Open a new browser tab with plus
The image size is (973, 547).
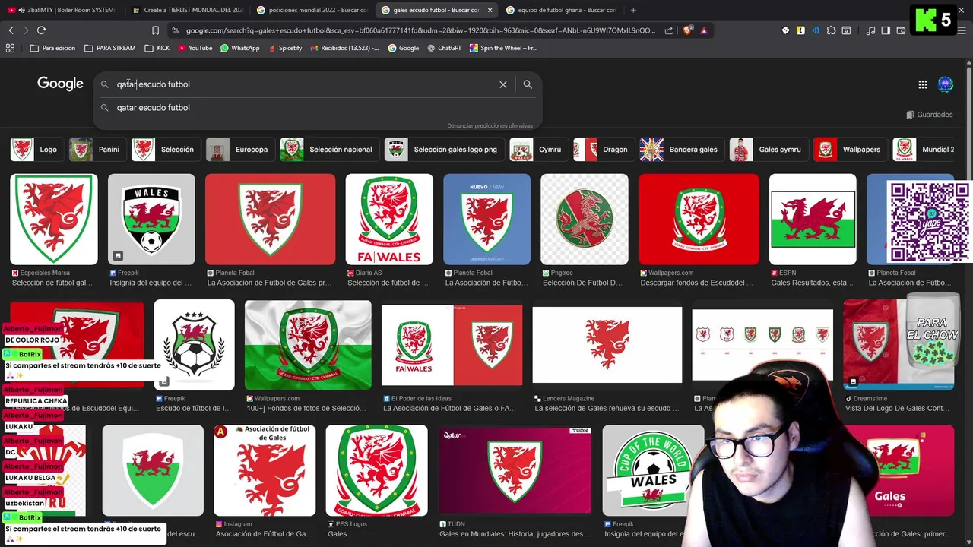633,10
